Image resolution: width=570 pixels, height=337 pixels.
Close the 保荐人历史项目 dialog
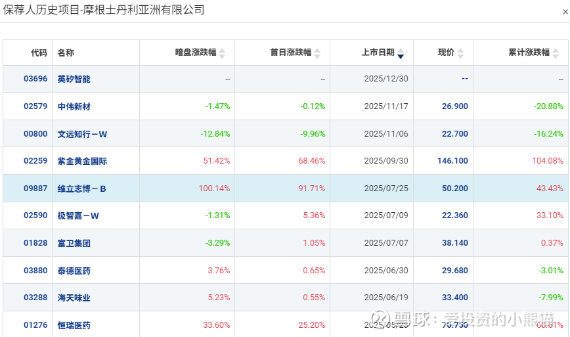click(565, 12)
